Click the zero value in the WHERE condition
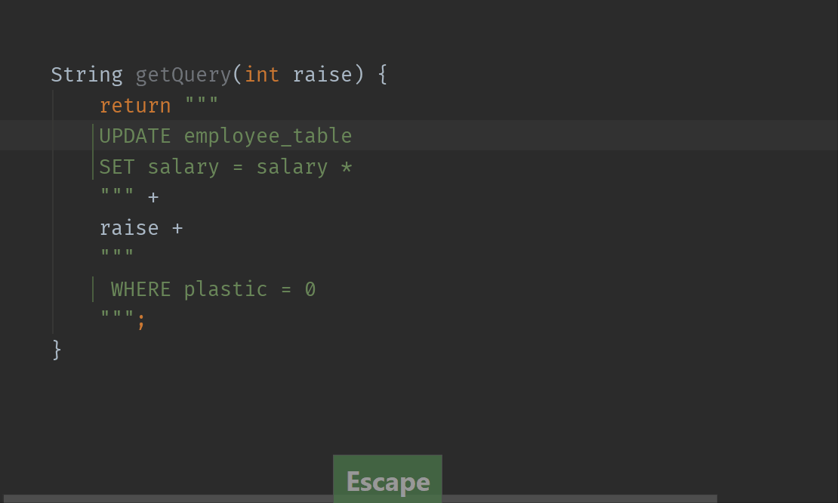Image resolution: width=838 pixels, height=503 pixels. [311, 289]
